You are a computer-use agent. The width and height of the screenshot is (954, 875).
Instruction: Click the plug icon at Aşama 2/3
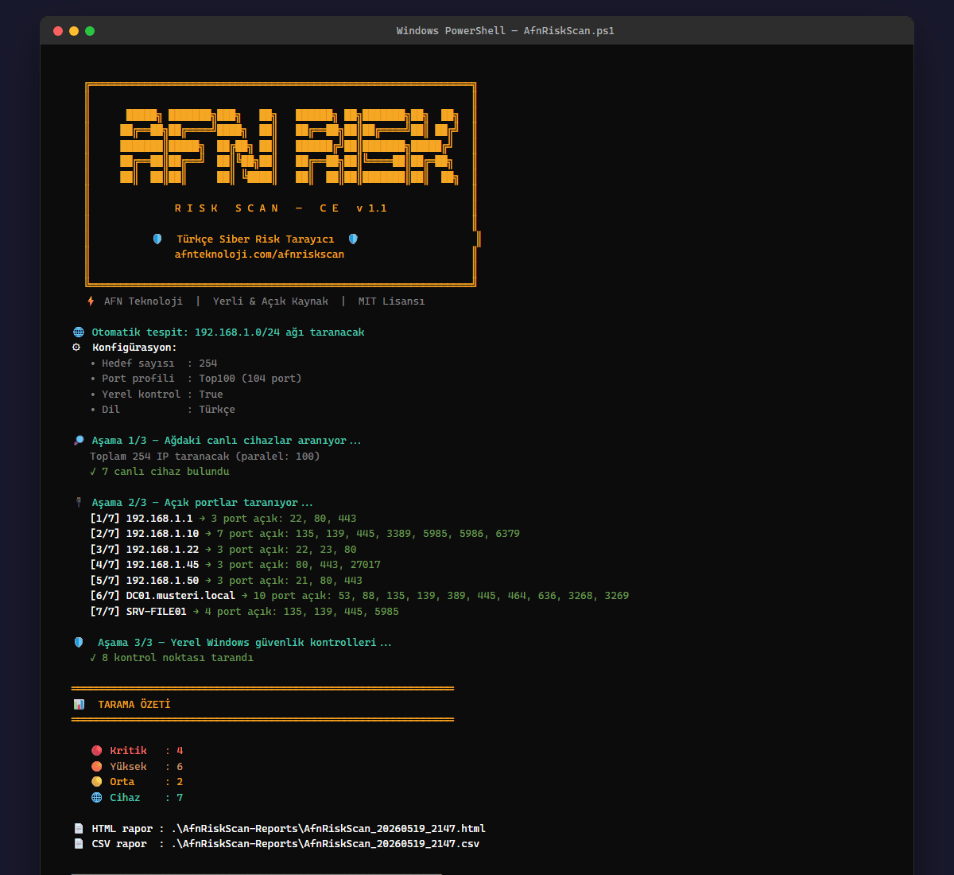[x=79, y=503]
